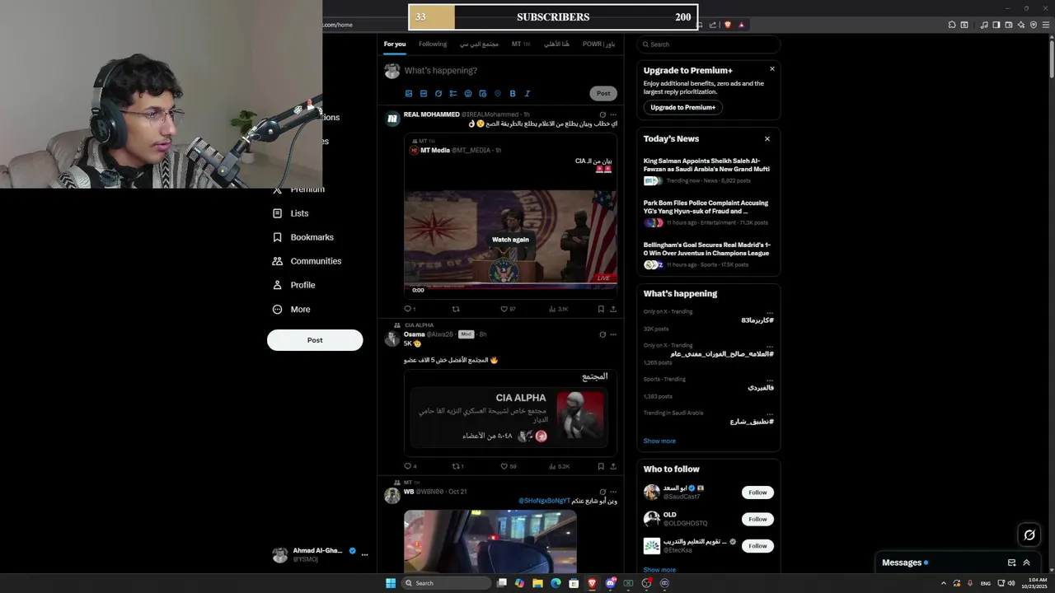This screenshot has height=593, width=1055.
Task: Open the Windows Start menu
Action: 391,583
